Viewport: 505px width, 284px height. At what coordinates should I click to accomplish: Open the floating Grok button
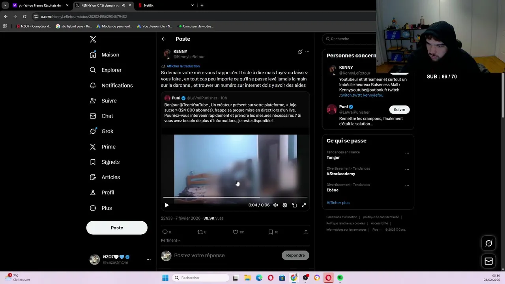coord(488,243)
